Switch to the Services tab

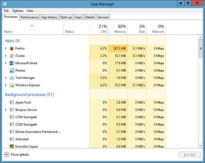(103, 17)
